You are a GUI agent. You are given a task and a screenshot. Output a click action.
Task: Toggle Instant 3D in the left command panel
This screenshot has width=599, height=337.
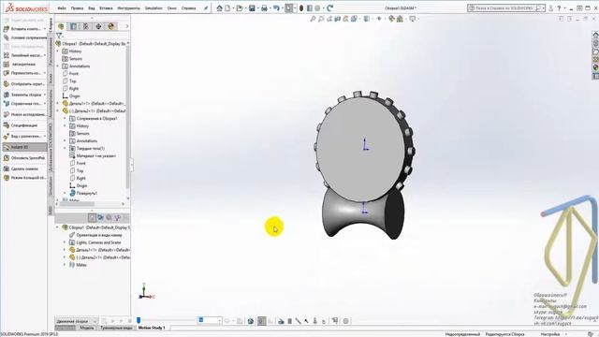pyautogui.click(x=24, y=147)
